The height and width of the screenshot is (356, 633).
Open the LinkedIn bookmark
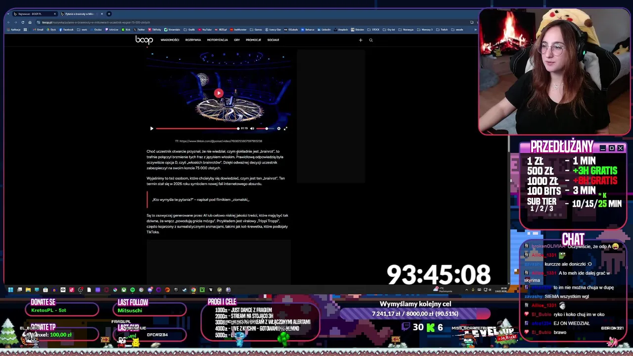point(324,30)
